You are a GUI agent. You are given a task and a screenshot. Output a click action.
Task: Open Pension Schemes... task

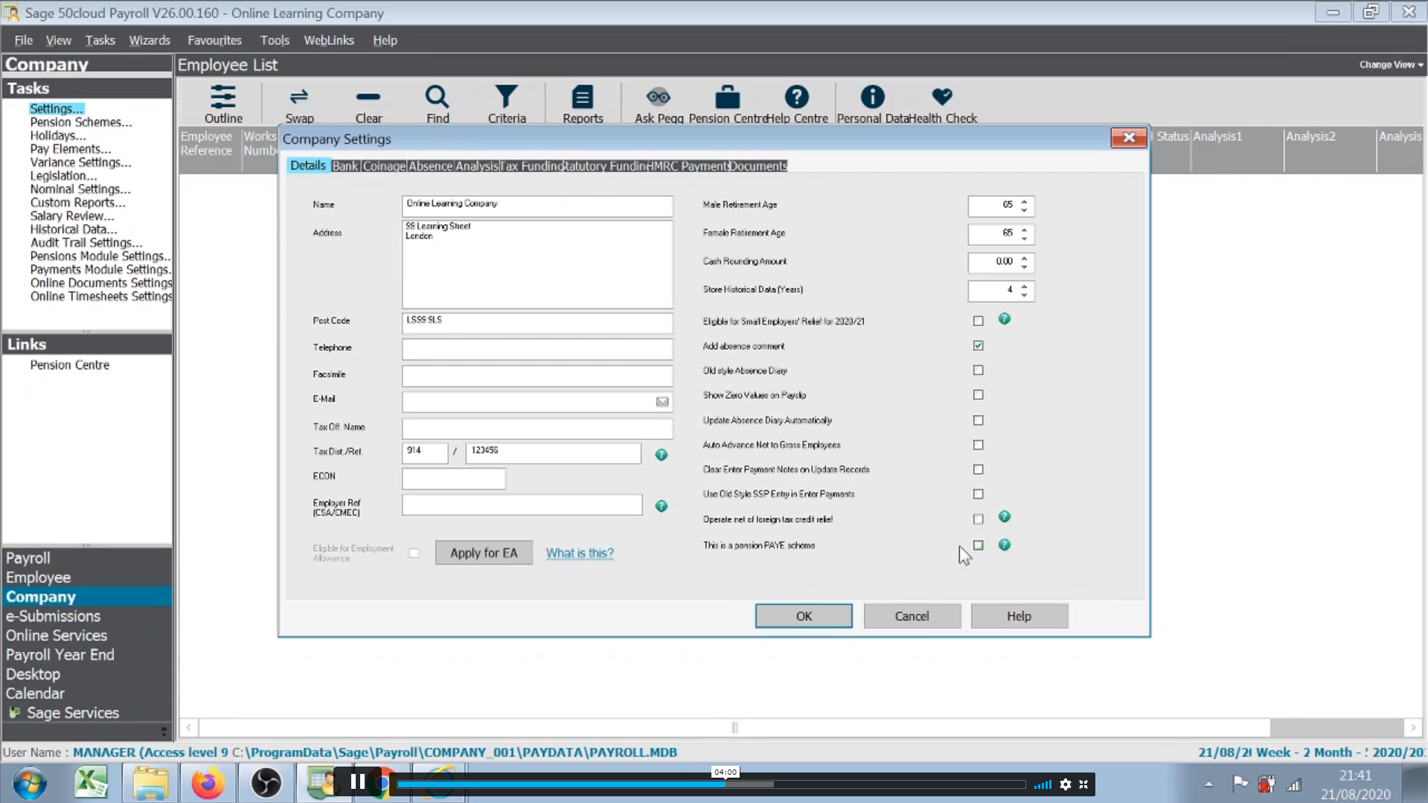click(81, 122)
